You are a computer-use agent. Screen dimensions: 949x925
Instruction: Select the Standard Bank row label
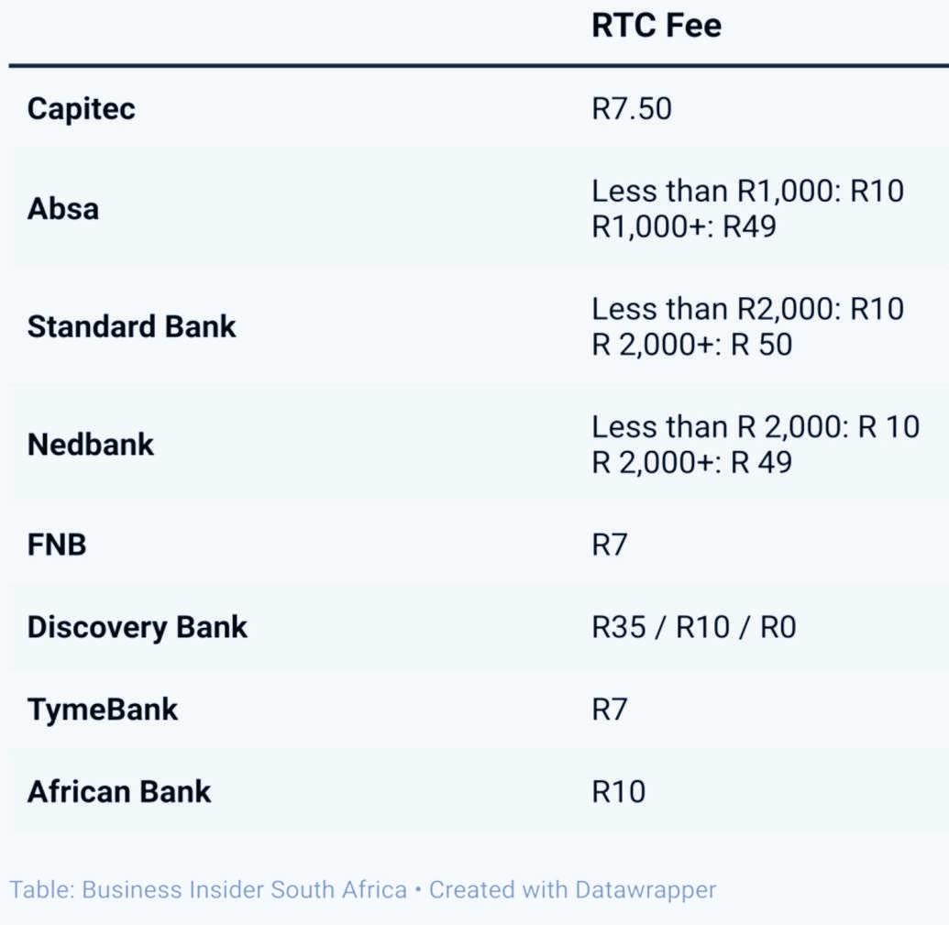click(x=131, y=326)
